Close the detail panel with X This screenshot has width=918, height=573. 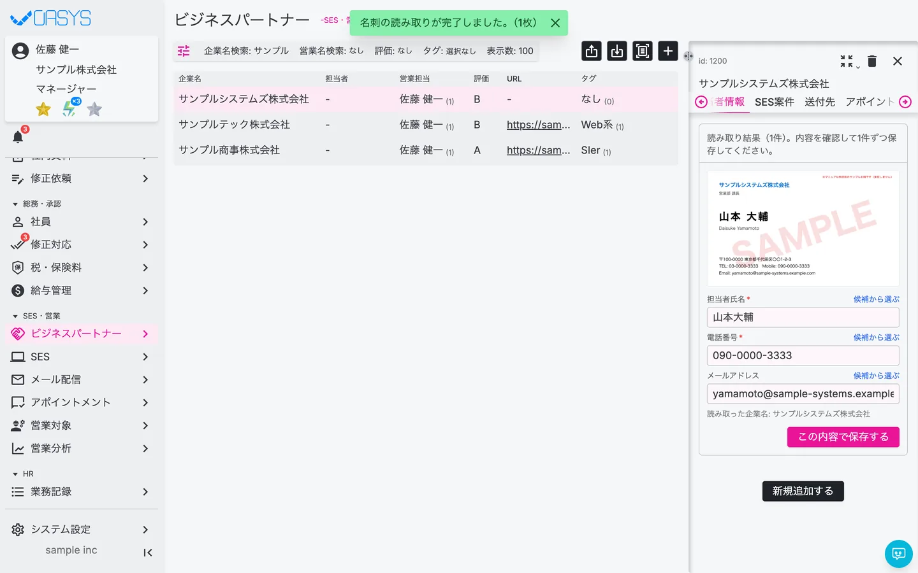pyautogui.click(x=898, y=61)
